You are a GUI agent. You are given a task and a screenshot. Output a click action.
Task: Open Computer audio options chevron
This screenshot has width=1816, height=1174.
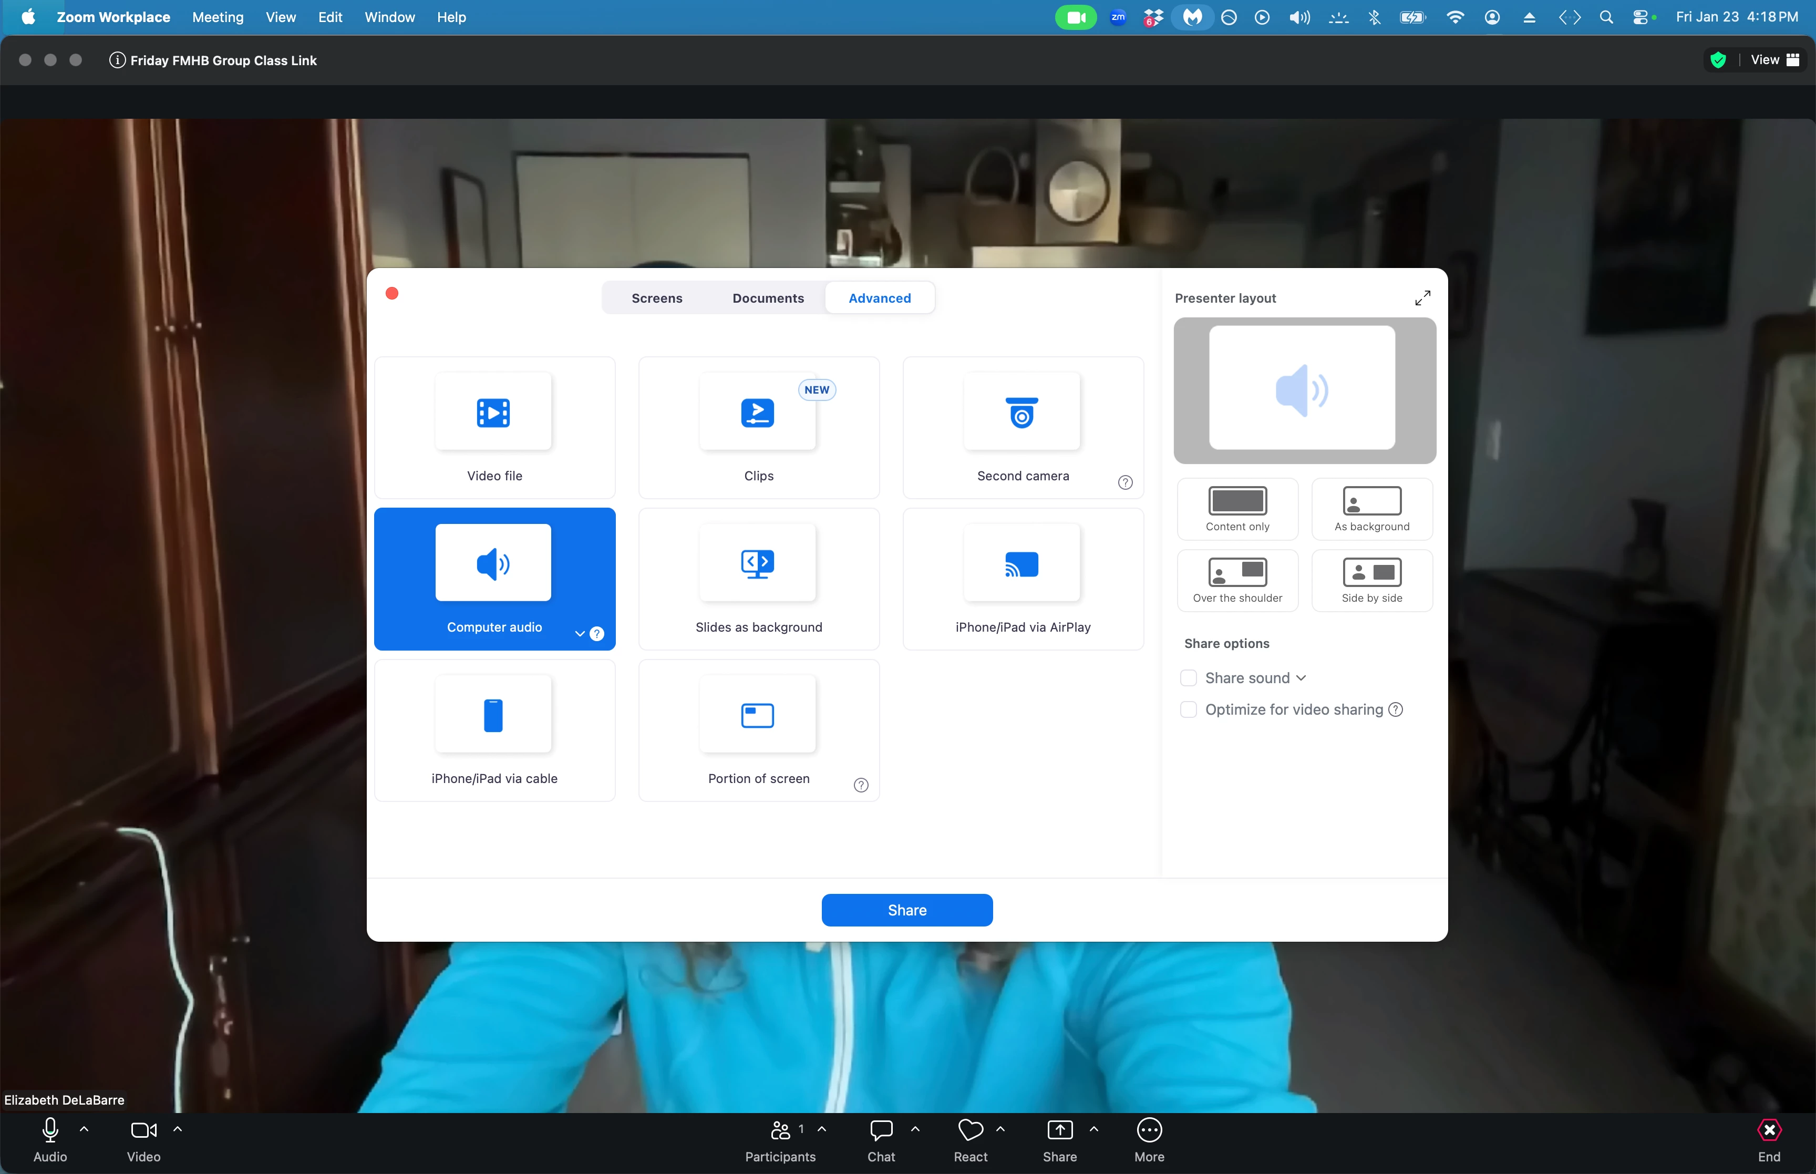point(580,633)
